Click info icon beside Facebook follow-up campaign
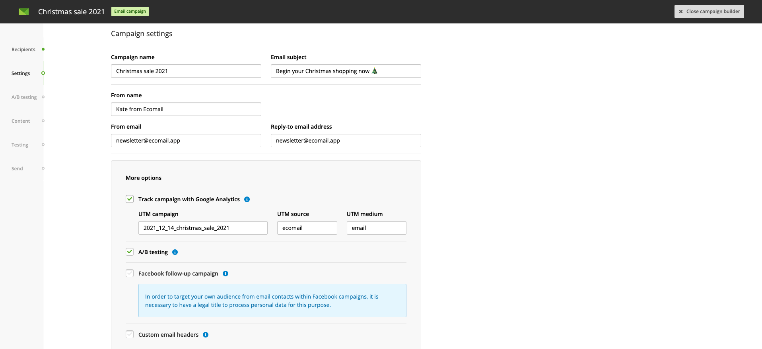This screenshot has height=349, width=762. (x=225, y=274)
